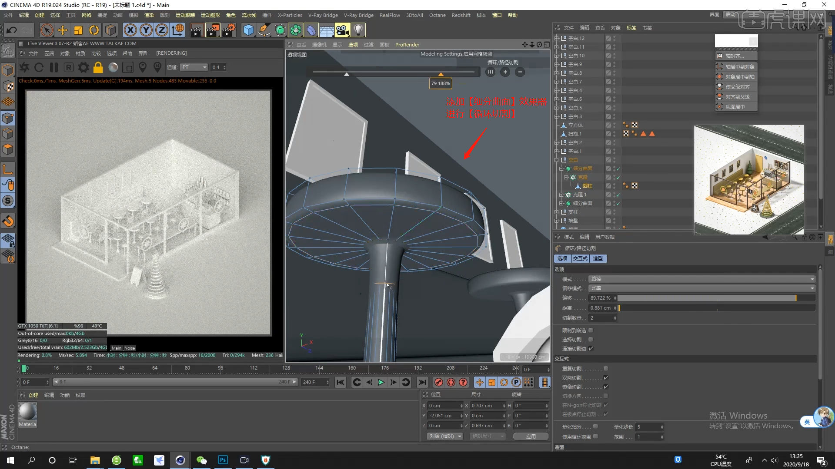
Task: Click the loop cut pause button in viewport
Action: 491,72
